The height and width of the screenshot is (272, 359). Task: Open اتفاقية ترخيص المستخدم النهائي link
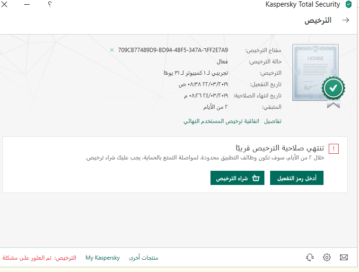pos(221,121)
